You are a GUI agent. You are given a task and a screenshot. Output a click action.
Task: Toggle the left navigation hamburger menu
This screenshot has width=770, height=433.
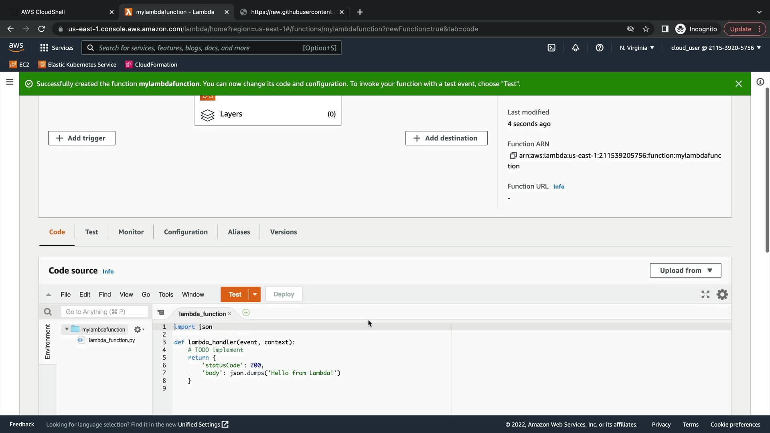10,82
